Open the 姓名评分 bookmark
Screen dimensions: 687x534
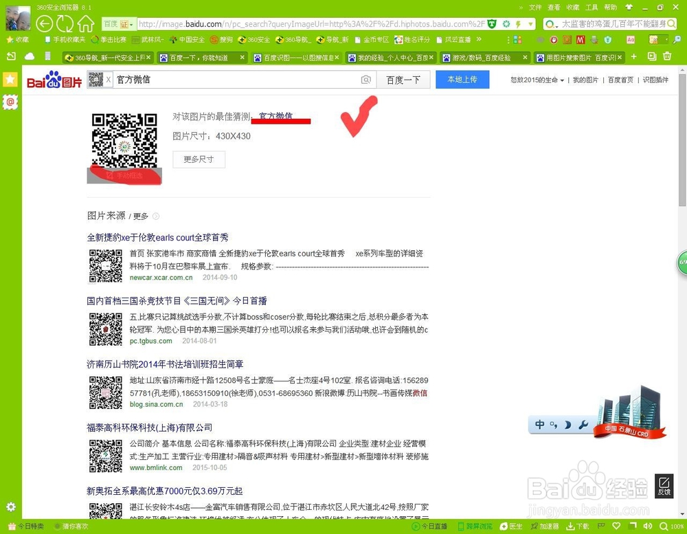pyautogui.click(x=412, y=39)
